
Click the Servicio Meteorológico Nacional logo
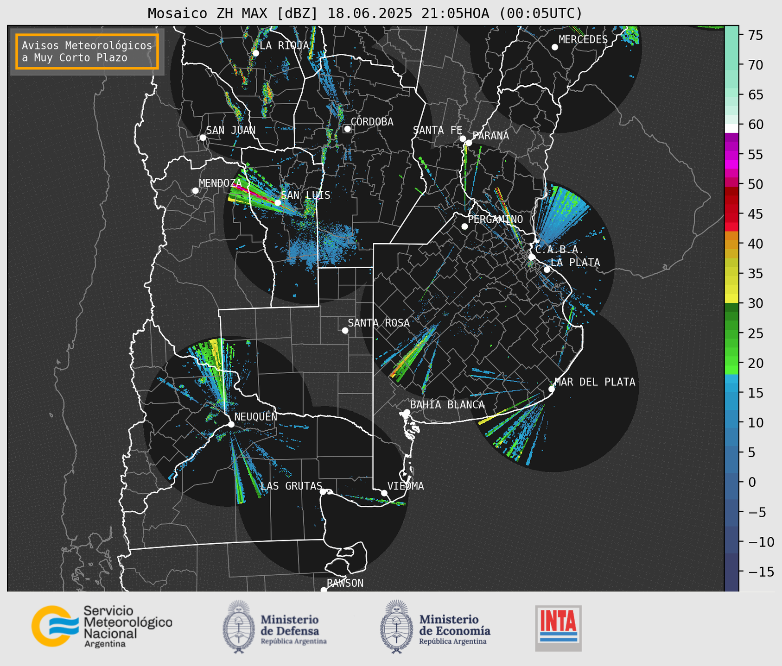pyautogui.click(x=102, y=626)
